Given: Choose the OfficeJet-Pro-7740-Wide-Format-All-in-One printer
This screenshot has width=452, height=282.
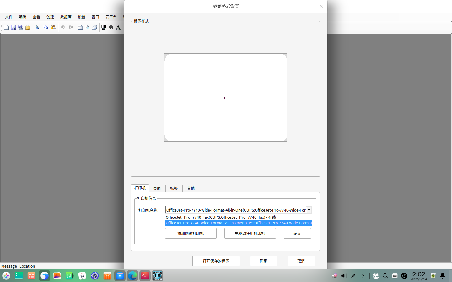Looking at the screenshot, I should pyautogui.click(x=238, y=223).
